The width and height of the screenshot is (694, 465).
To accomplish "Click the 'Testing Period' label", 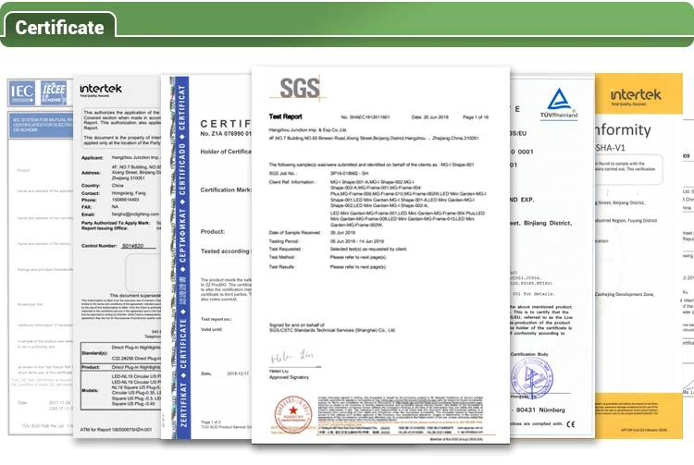I will coord(285,241).
